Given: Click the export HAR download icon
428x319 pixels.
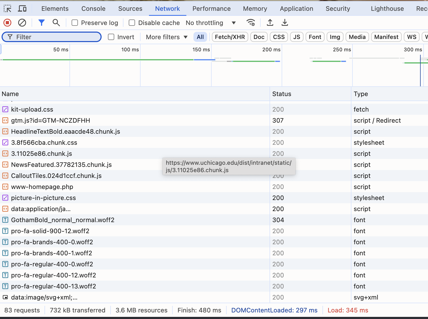Looking at the screenshot, I should [x=285, y=23].
